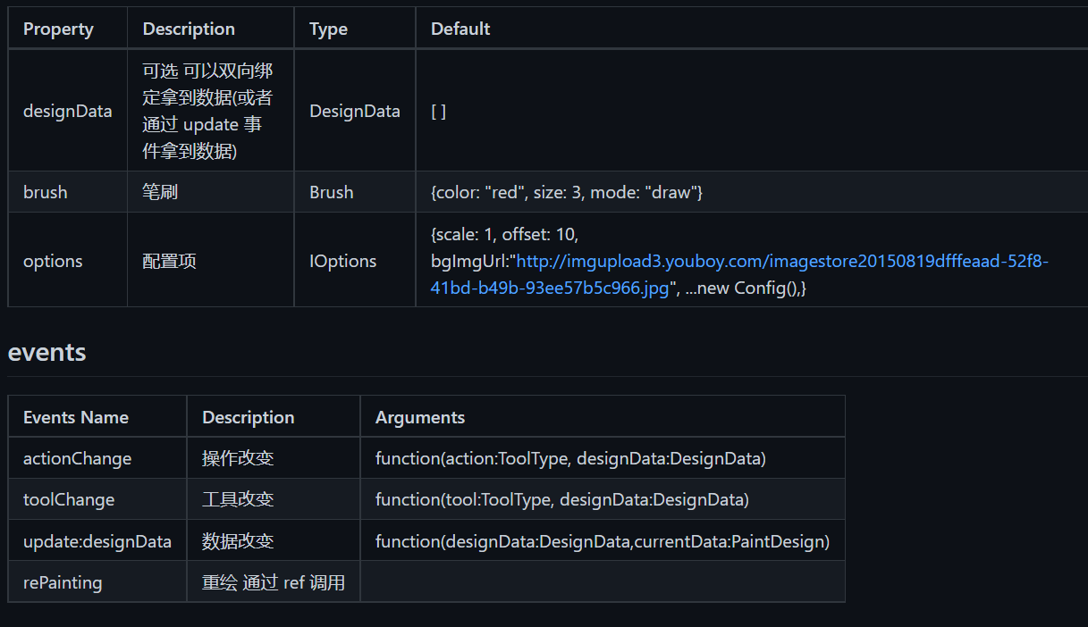Image resolution: width=1088 pixels, height=627 pixels.
Task: Select the "笔刷" description cell
Action: pyautogui.click(x=160, y=192)
